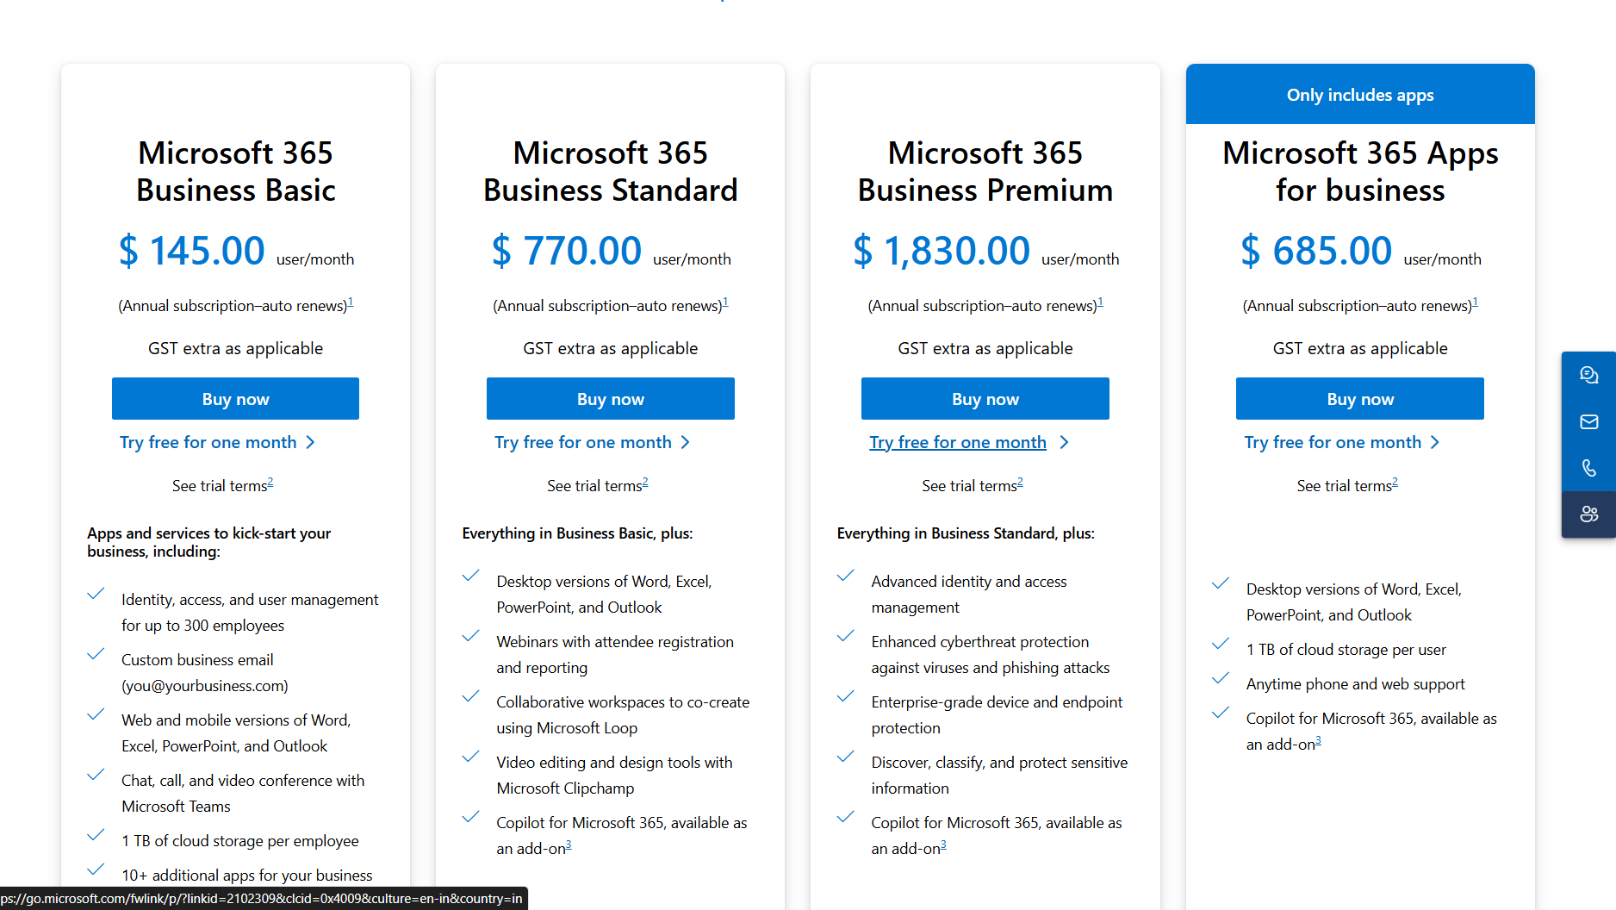Image resolution: width=1616 pixels, height=910 pixels.
Task: Try Apps for business free for one month
Action: coord(1332,442)
